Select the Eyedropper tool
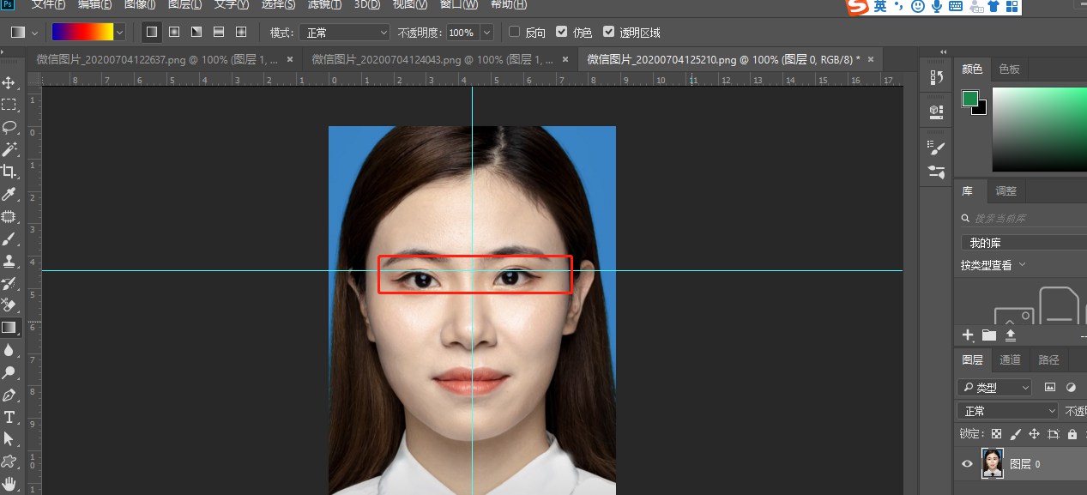 coord(9,194)
